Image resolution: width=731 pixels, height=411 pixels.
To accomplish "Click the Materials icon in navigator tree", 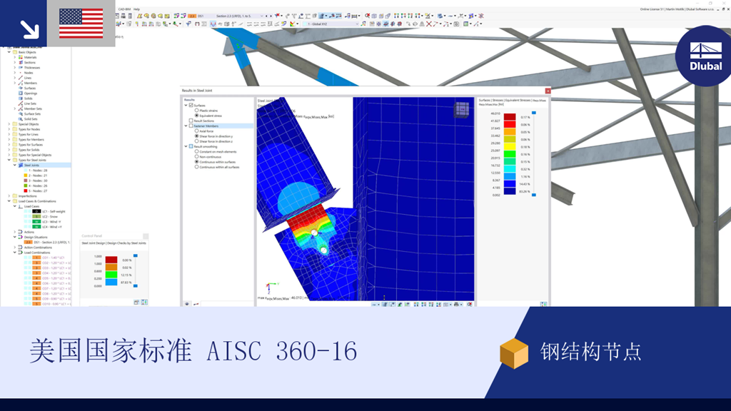I will 21,57.
